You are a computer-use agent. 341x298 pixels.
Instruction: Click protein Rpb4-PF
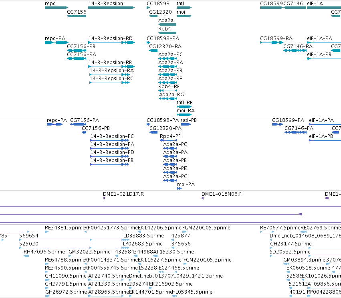tap(170, 136)
